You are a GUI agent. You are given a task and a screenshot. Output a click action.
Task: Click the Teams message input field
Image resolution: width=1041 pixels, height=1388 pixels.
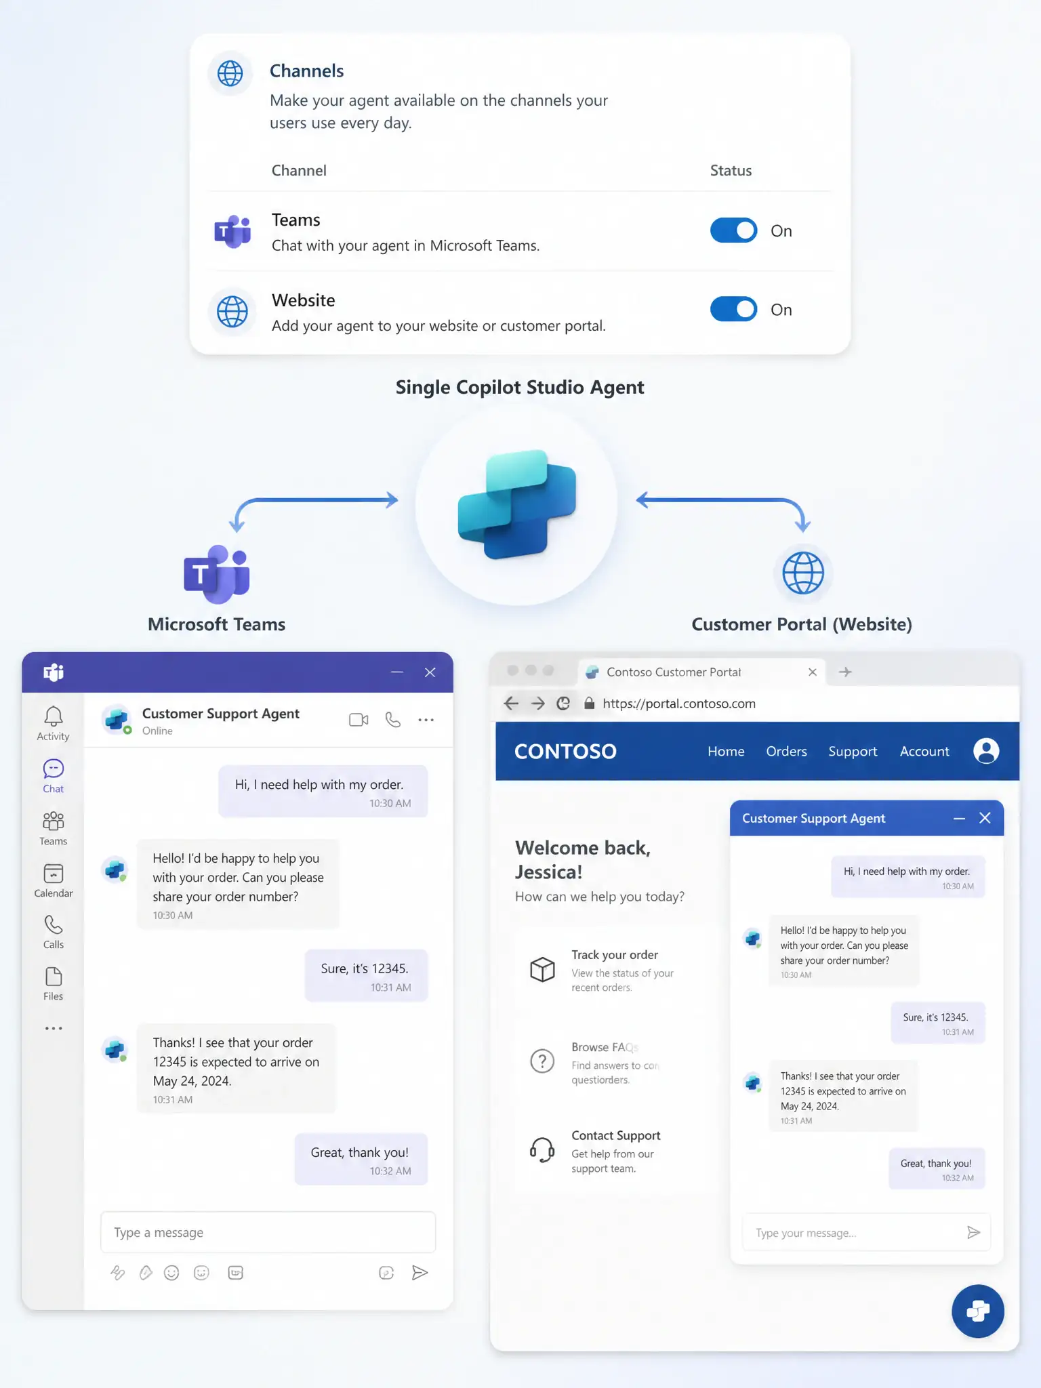click(x=268, y=1232)
